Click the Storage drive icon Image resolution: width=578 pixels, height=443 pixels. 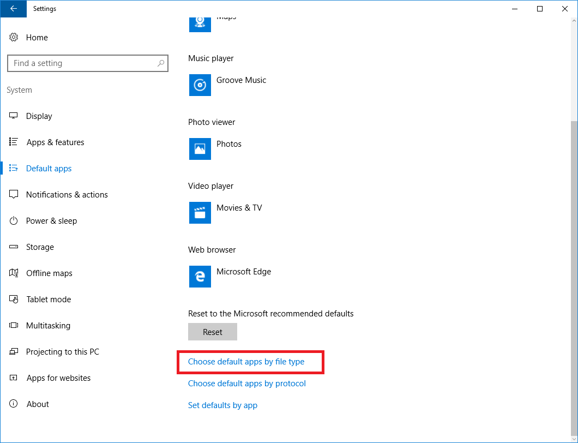coord(14,247)
